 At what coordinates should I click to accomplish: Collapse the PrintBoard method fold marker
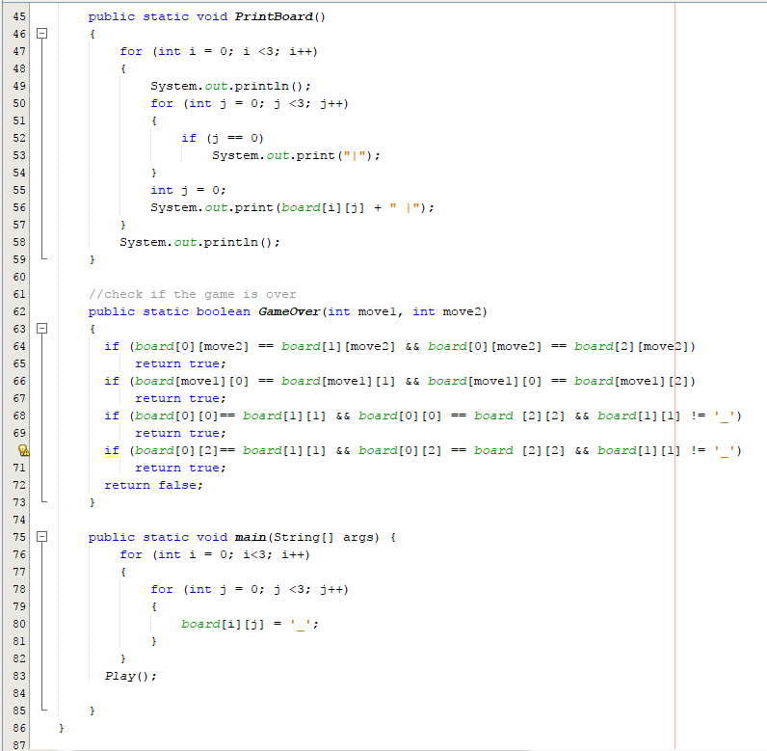[x=42, y=34]
